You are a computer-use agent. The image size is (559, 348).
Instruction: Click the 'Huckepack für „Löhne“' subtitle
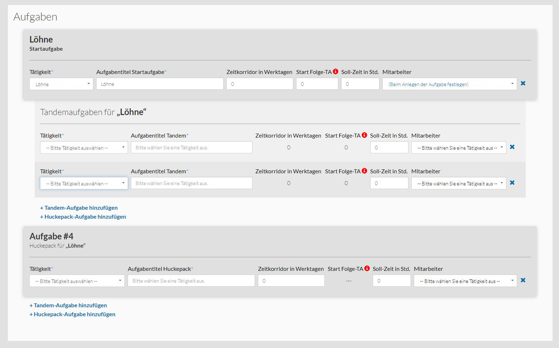pyautogui.click(x=58, y=245)
